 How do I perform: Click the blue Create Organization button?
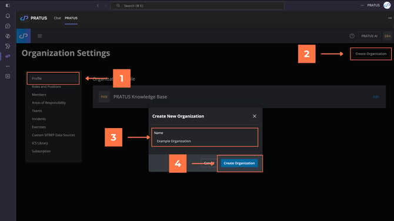pos(239,163)
